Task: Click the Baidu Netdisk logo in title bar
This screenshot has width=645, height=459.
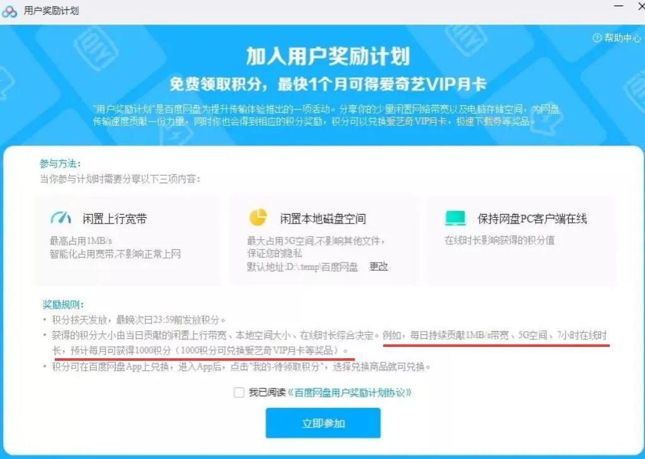Action: click(x=9, y=11)
